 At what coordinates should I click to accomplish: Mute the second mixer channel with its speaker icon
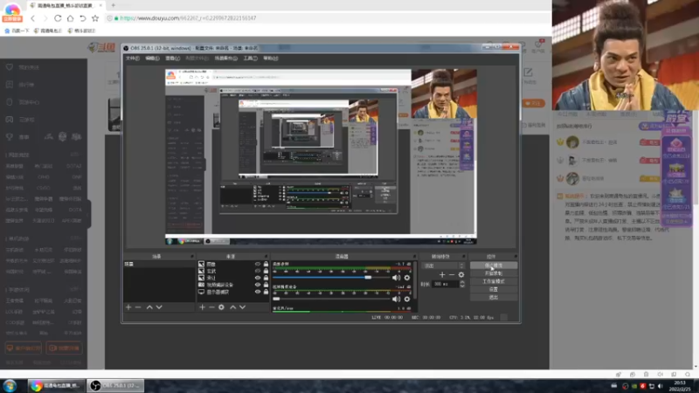pos(396,299)
